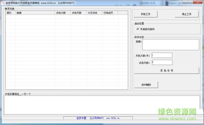The image size is (204, 125).
Task: Click the 今日点击 column header
Action: click(94, 13)
